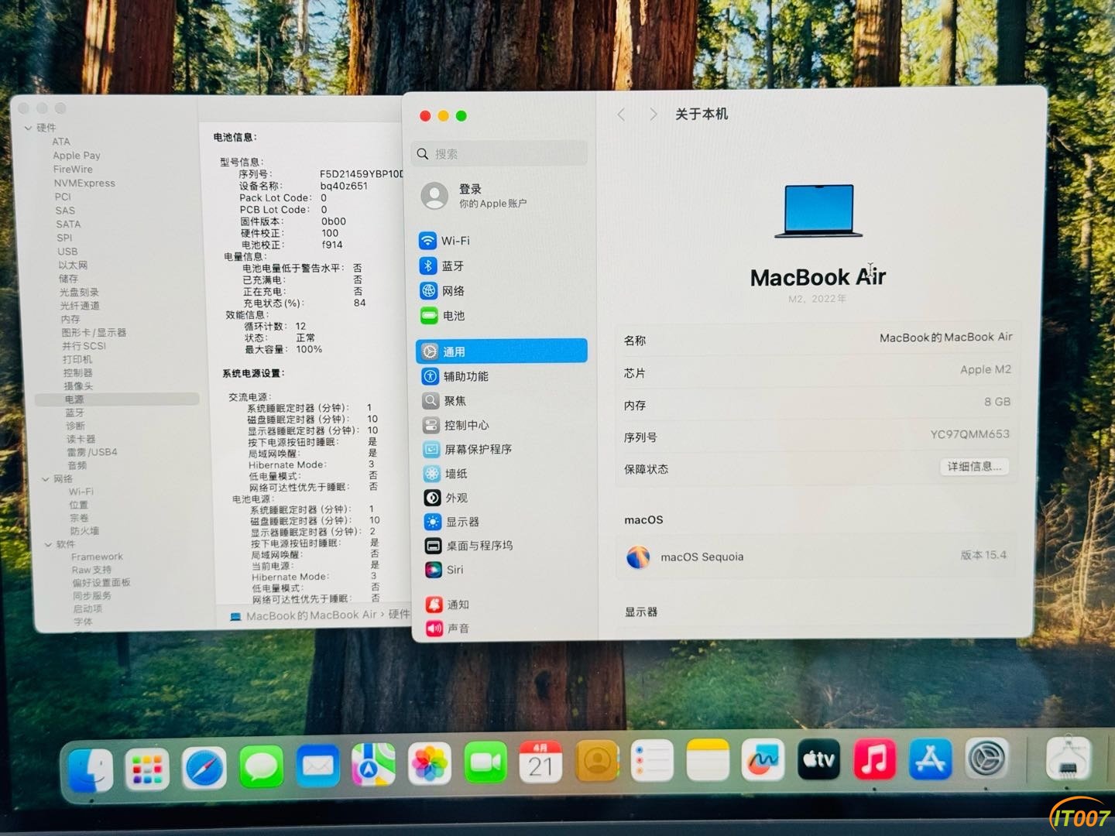Screen dimensions: 1115x836
Task: Select the 通用 general item
Action: (x=501, y=351)
